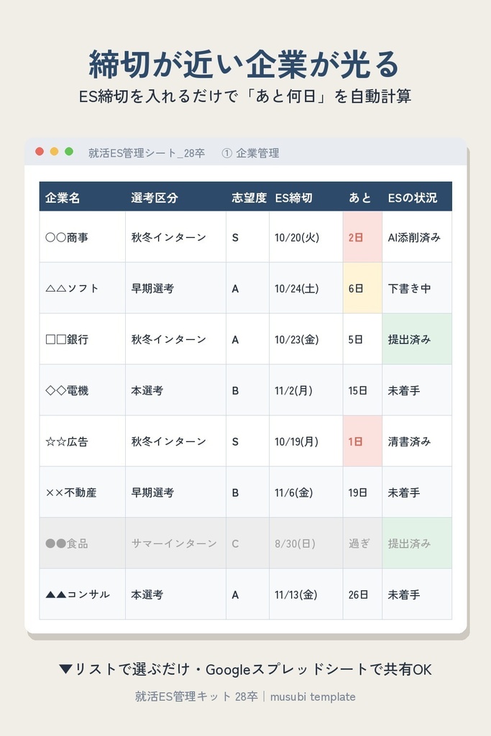Open 本選考 dropdown cell for ▲▲コンサル

click(175, 594)
